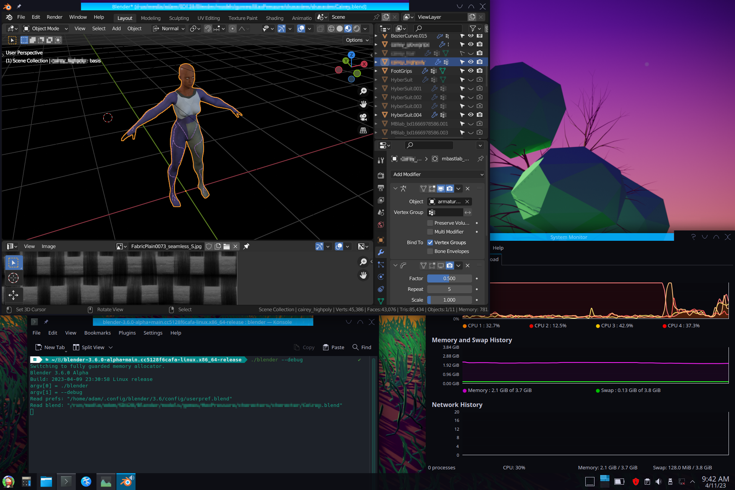Open the Object Mode dropdown
Image resolution: width=735 pixels, height=490 pixels.
[46, 29]
